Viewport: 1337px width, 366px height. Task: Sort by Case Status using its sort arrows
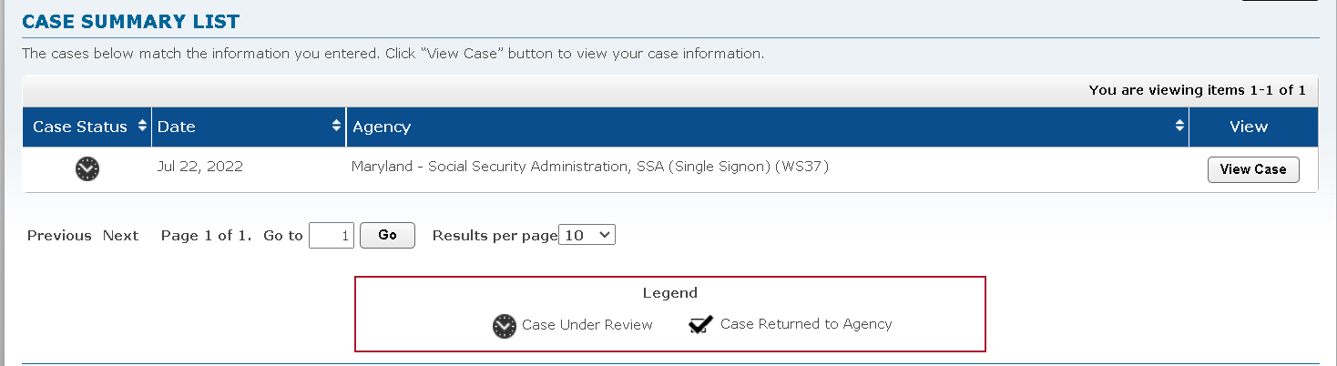(142, 127)
